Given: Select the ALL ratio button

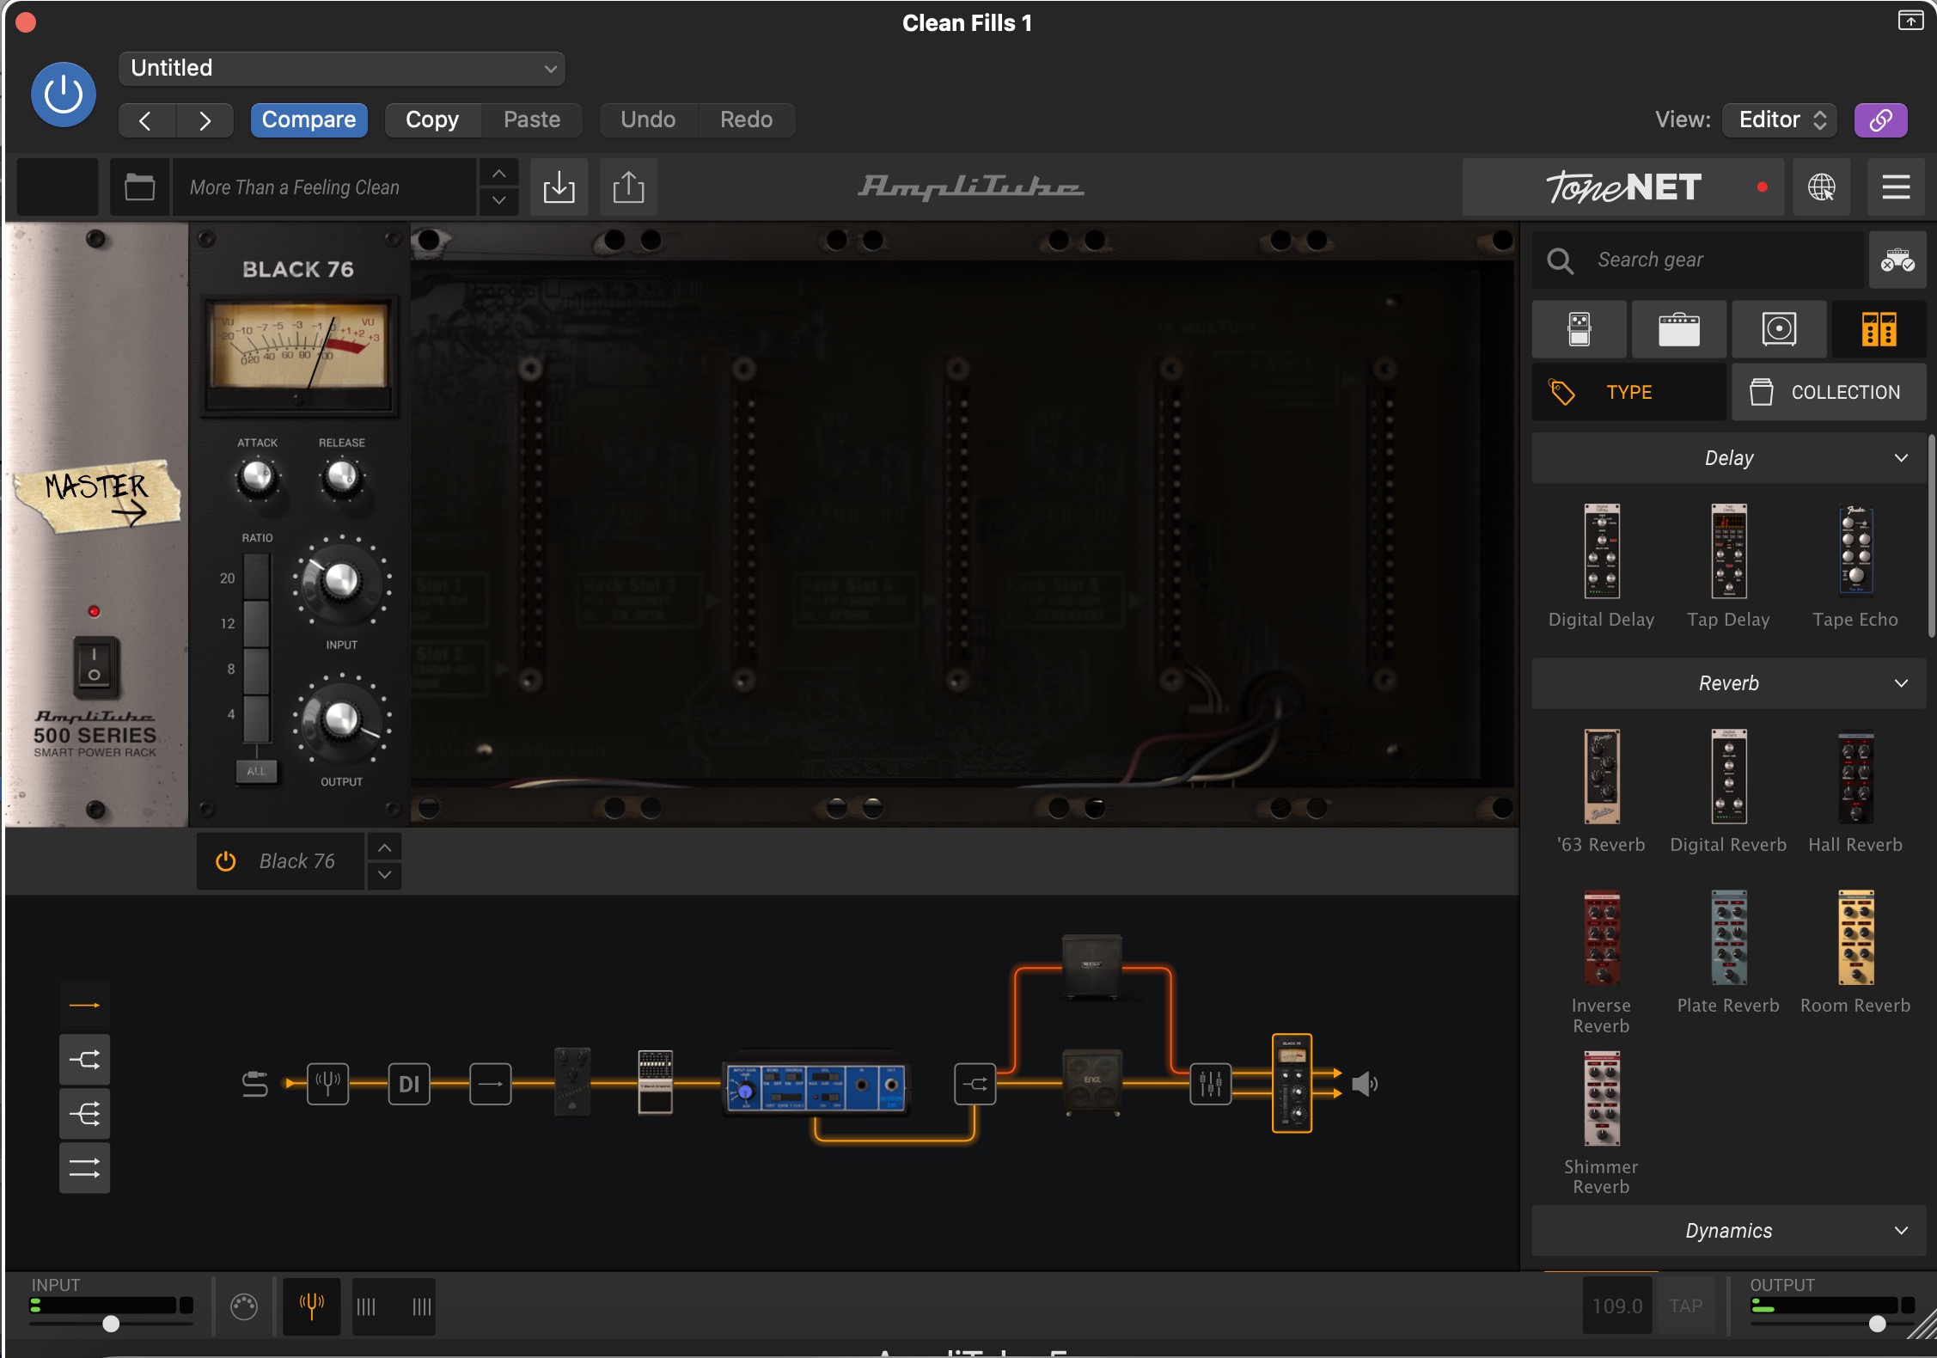Looking at the screenshot, I should click(x=256, y=771).
